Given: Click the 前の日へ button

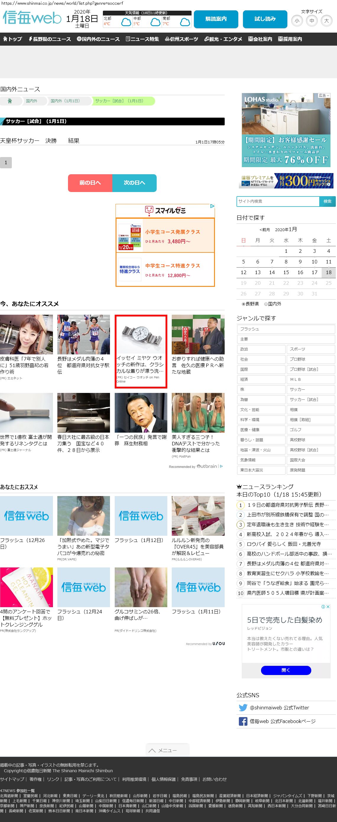Looking at the screenshot, I should [x=90, y=183].
